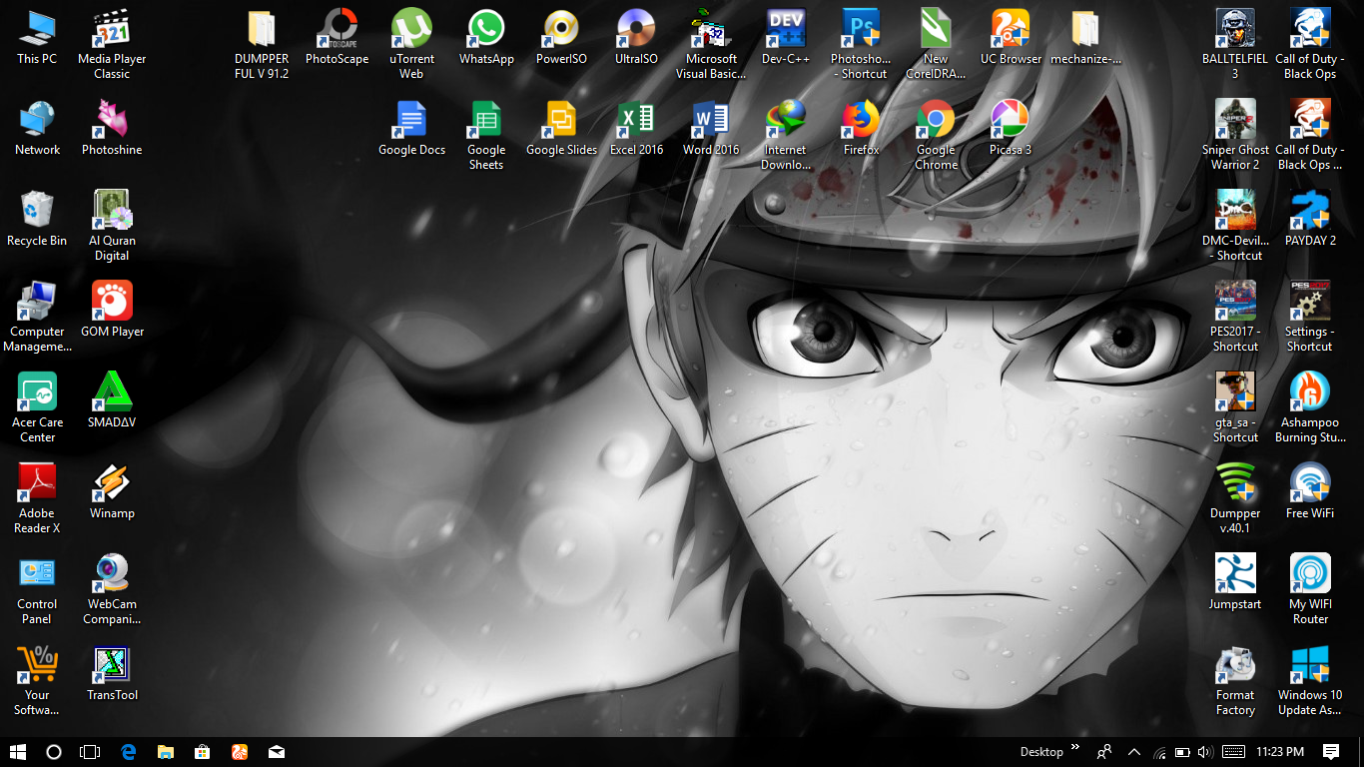The image size is (1364, 767).
Task: Select the Microsoft Visual Basic icon
Action: [x=711, y=29]
